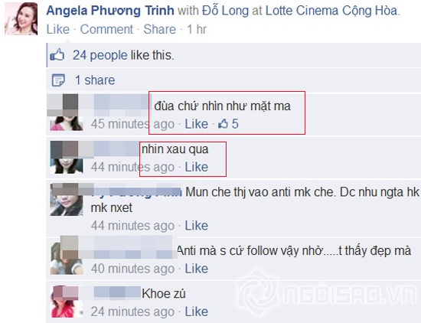Open the 1 share link
421x323 pixels.
95,80
